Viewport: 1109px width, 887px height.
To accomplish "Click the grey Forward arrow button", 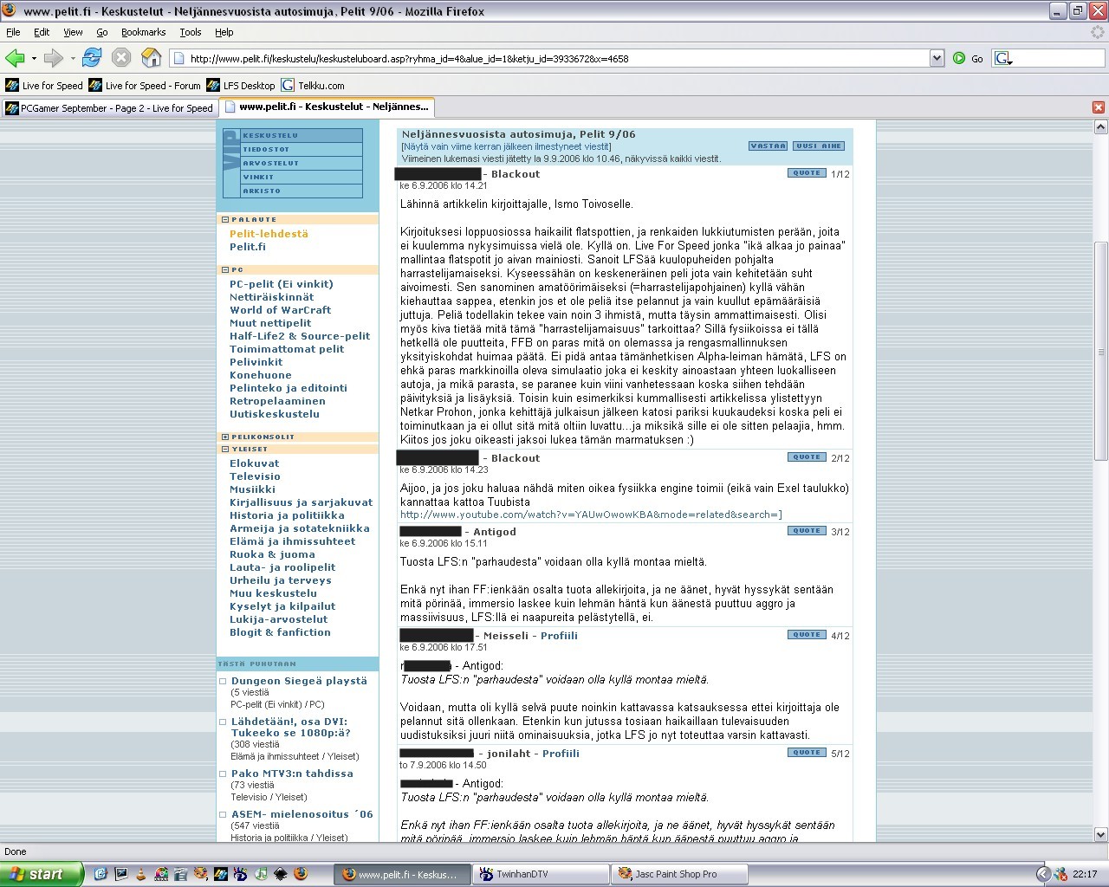I will click(x=54, y=58).
